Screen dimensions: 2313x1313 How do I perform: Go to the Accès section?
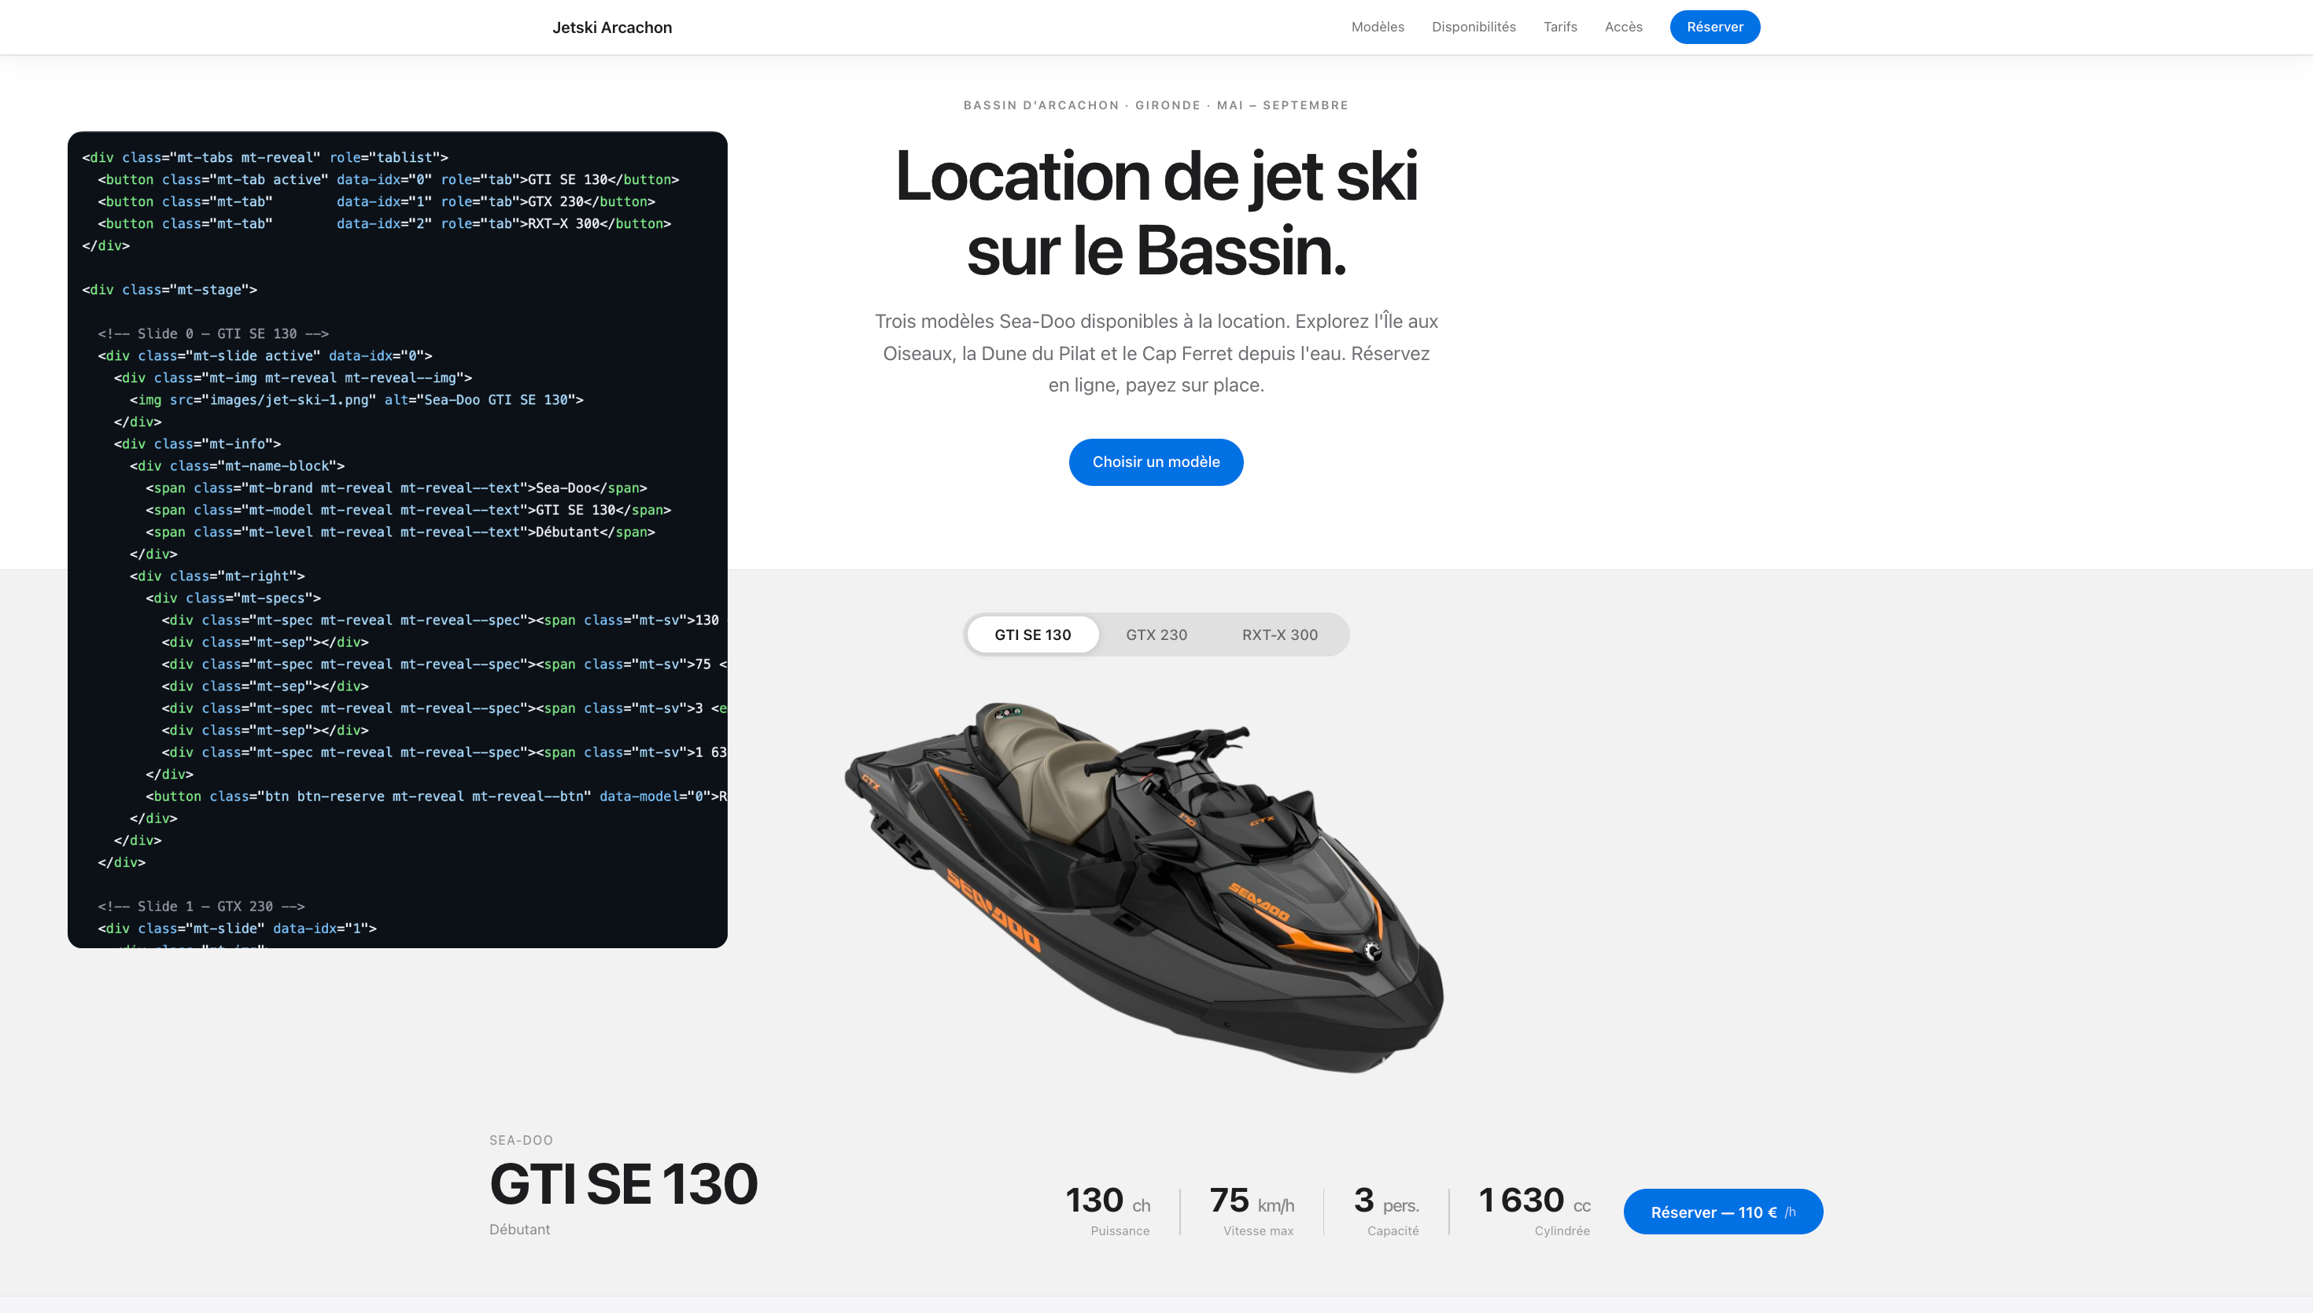[x=1623, y=27]
